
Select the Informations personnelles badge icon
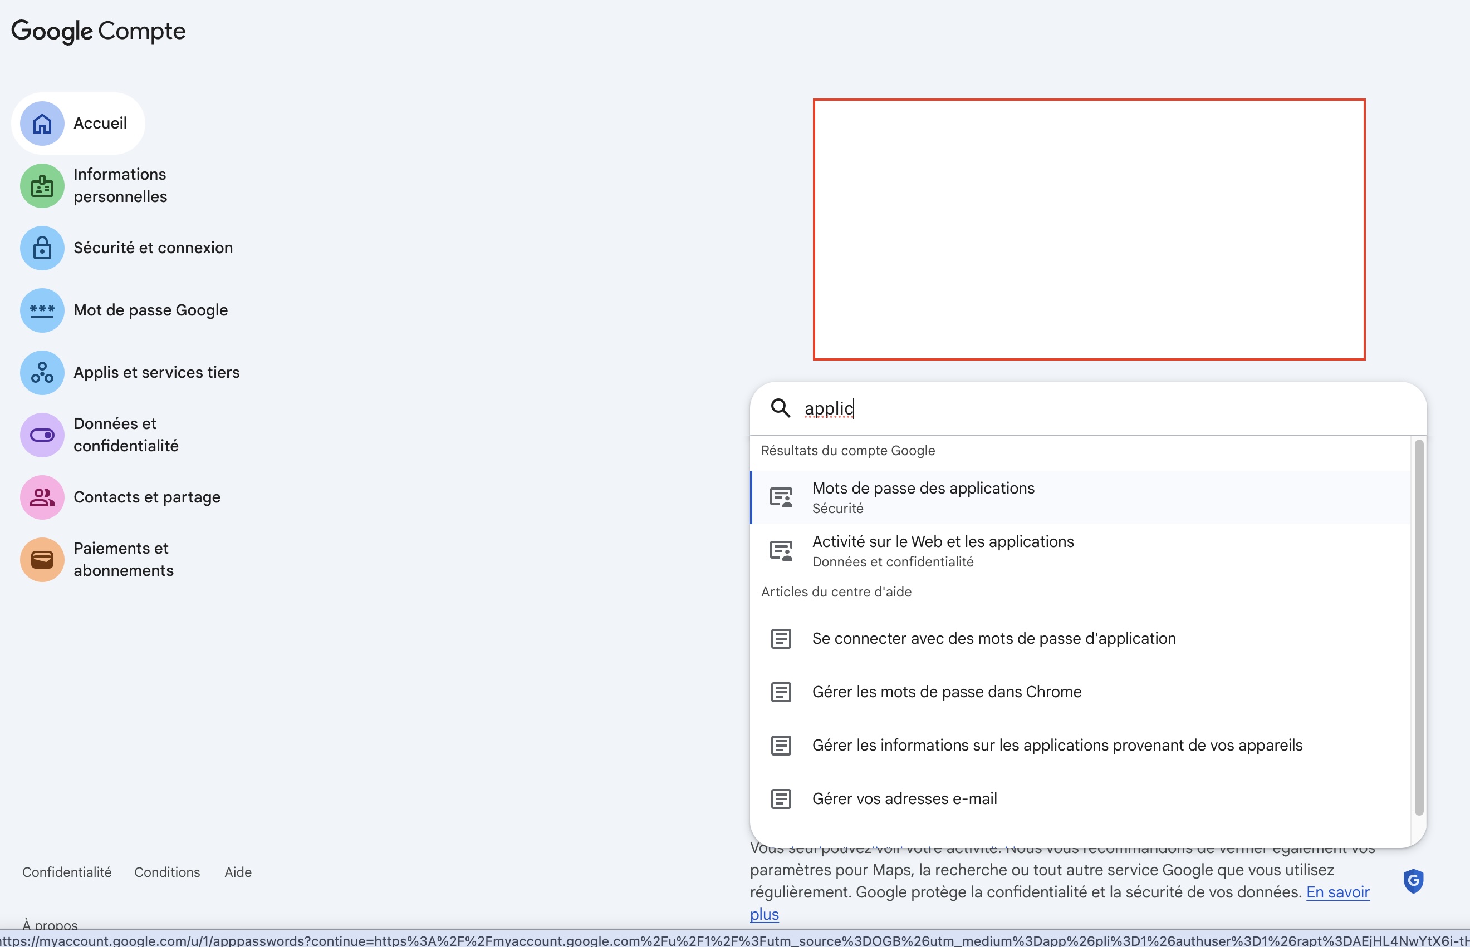click(x=41, y=185)
